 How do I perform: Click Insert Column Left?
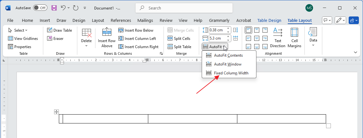[x=137, y=39]
